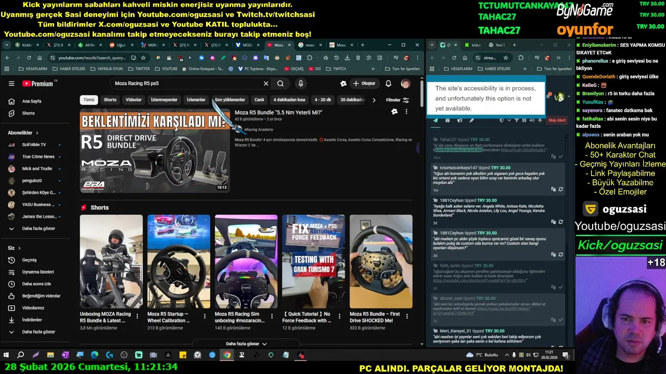Image resolution: width=666 pixels, height=374 pixels.
Task: Open the HESAPLARIM bookmark folder in YouTube window
Action: click(33, 69)
